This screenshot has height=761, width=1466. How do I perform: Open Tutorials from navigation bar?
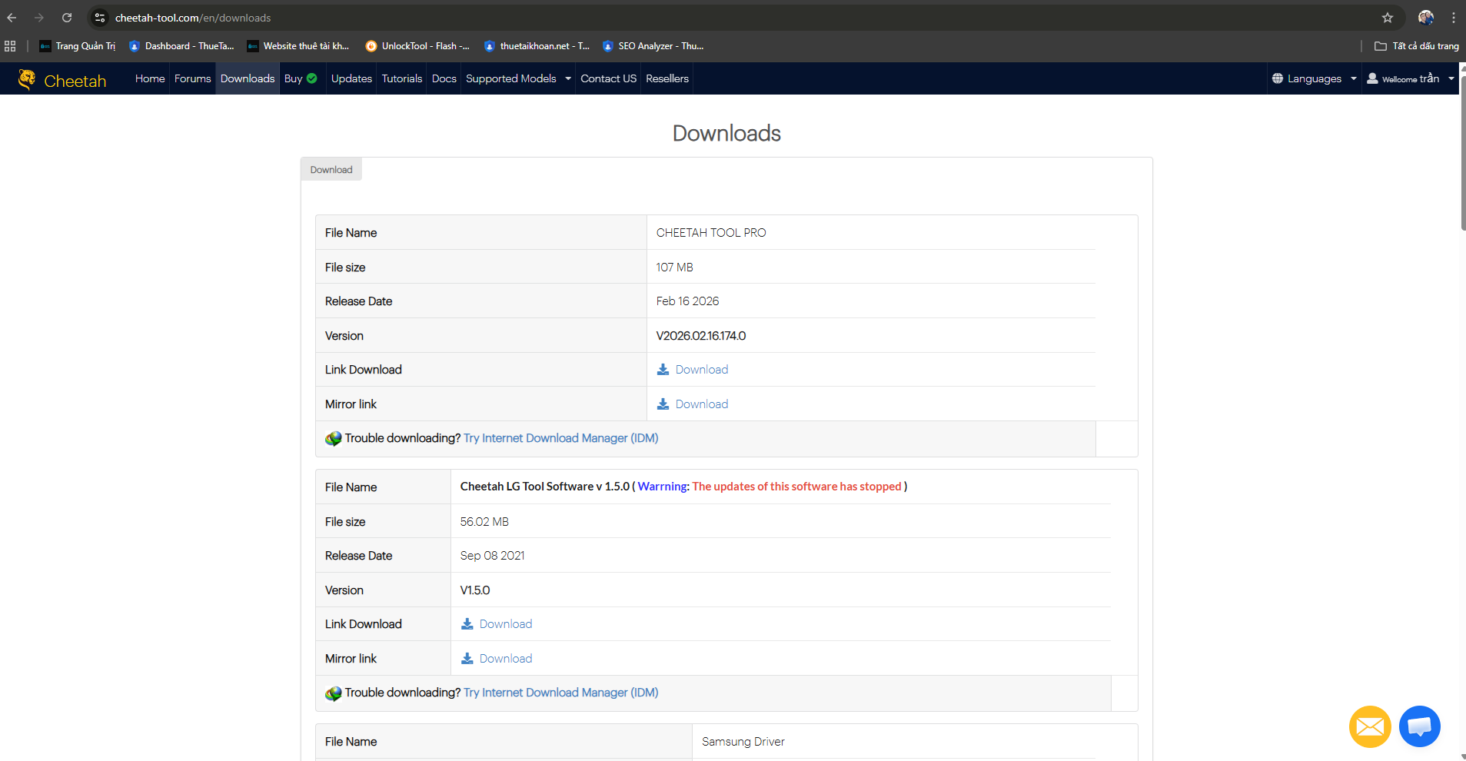pos(402,78)
